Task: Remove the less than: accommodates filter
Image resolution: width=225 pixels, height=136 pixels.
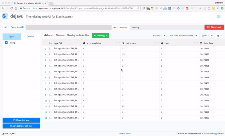Action: (x=196, y=35)
